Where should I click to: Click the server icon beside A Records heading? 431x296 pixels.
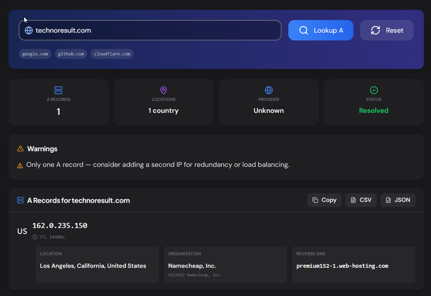tap(20, 200)
